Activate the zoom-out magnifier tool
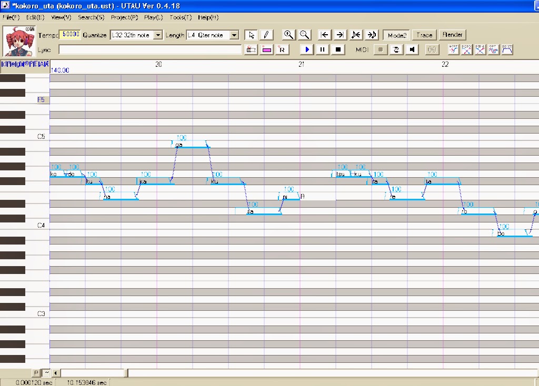This screenshot has width=539, height=386. tap(305, 35)
